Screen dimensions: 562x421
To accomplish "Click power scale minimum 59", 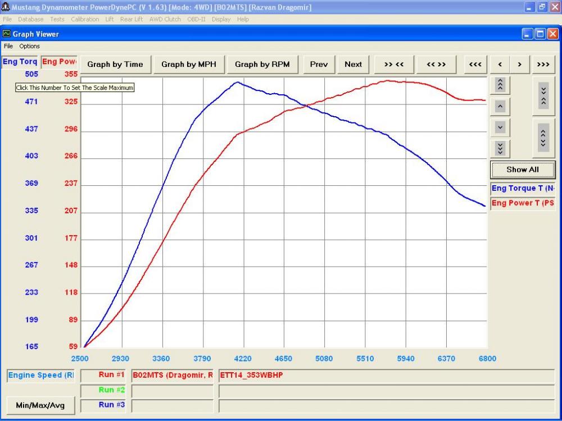I will pyautogui.click(x=73, y=346).
